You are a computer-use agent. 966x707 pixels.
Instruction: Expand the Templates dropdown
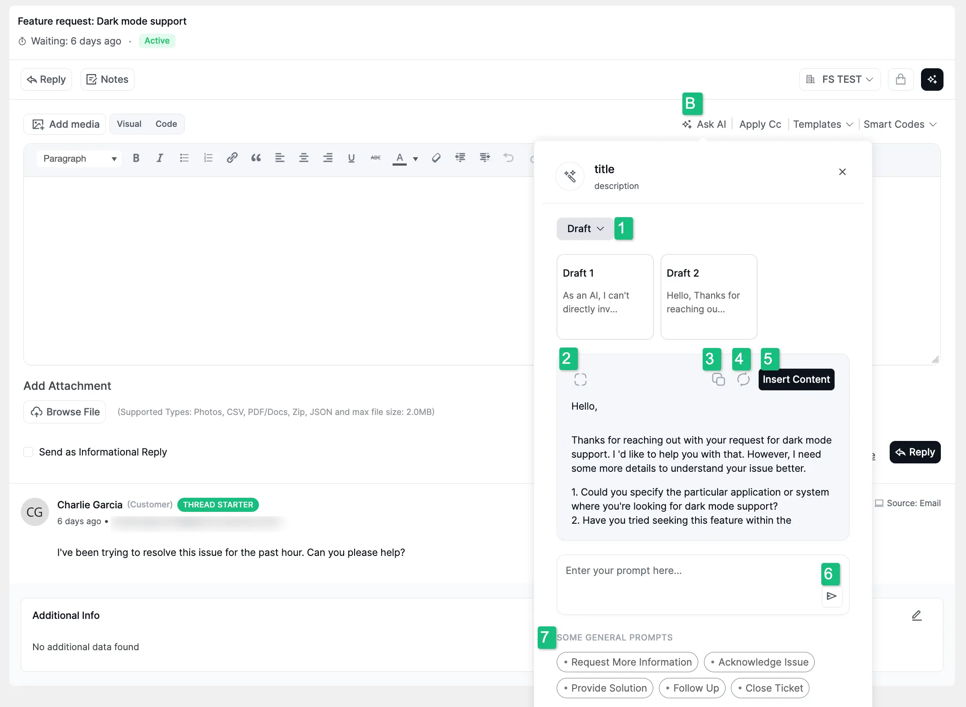point(823,124)
